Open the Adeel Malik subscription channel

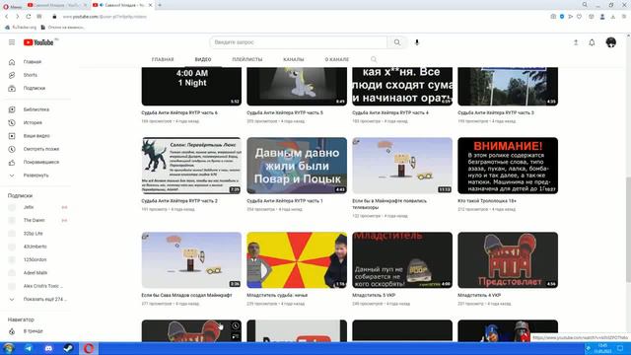point(36,273)
